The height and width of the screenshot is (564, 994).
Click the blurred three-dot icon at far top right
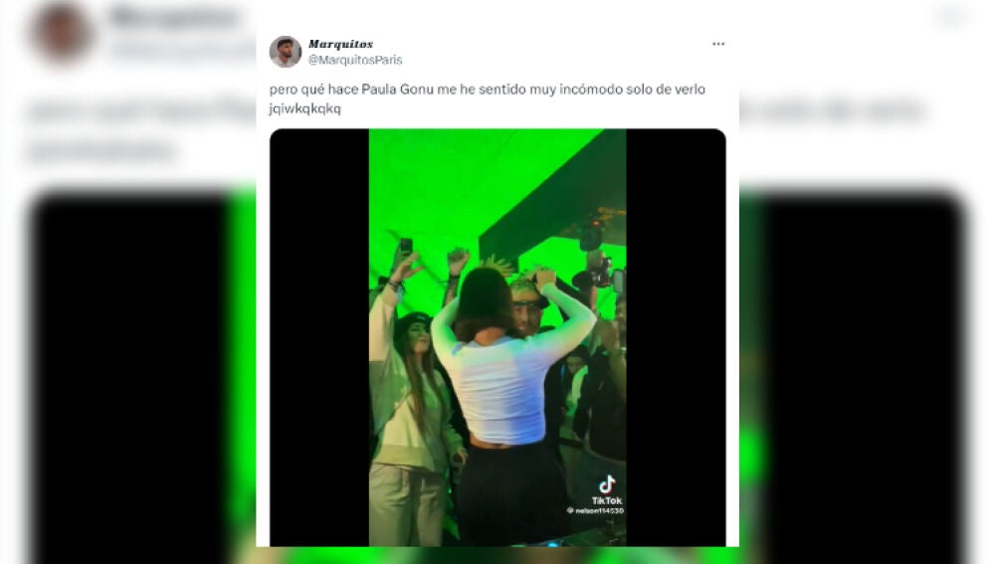pyautogui.click(x=953, y=17)
